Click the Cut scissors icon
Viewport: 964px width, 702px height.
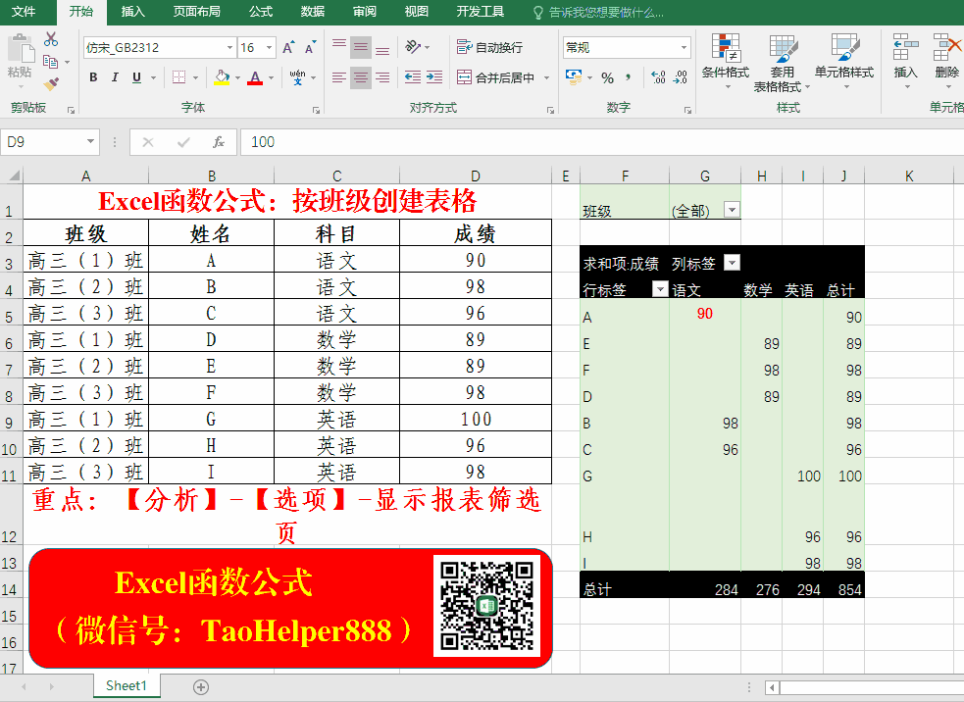click(51, 40)
